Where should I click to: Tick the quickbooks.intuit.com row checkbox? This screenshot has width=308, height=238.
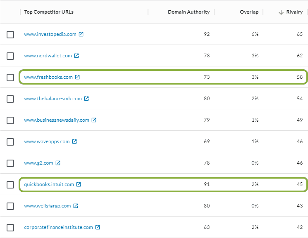click(x=10, y=185)
